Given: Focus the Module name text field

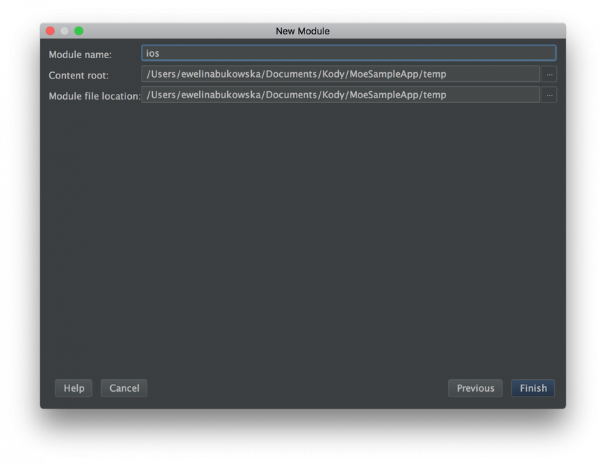Looking at the screenshot, I should [x=349, y=53].
